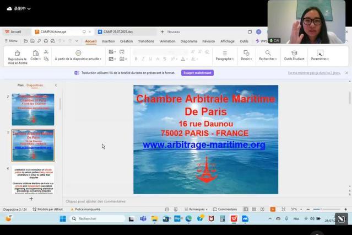Viewport: 352px width, 235px height.
Task: Click the fit slide to window icon
Action: pyautogui.click(x=284, y=209)
